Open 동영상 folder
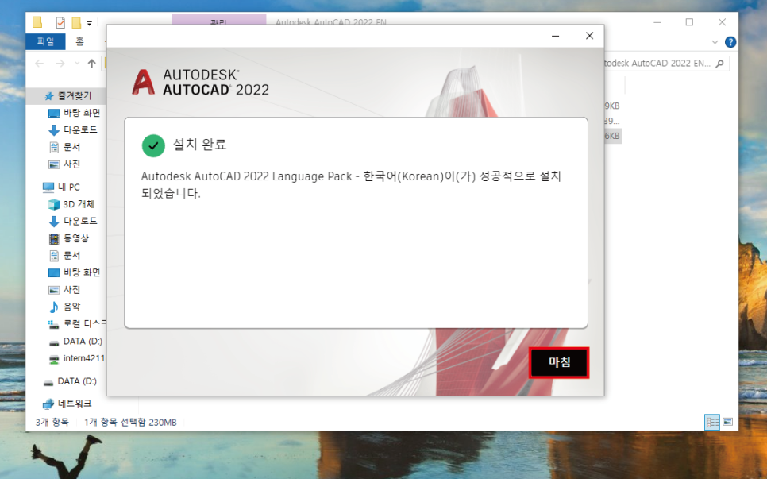Screen dimensions: 767x479 [x=69, y=238]
